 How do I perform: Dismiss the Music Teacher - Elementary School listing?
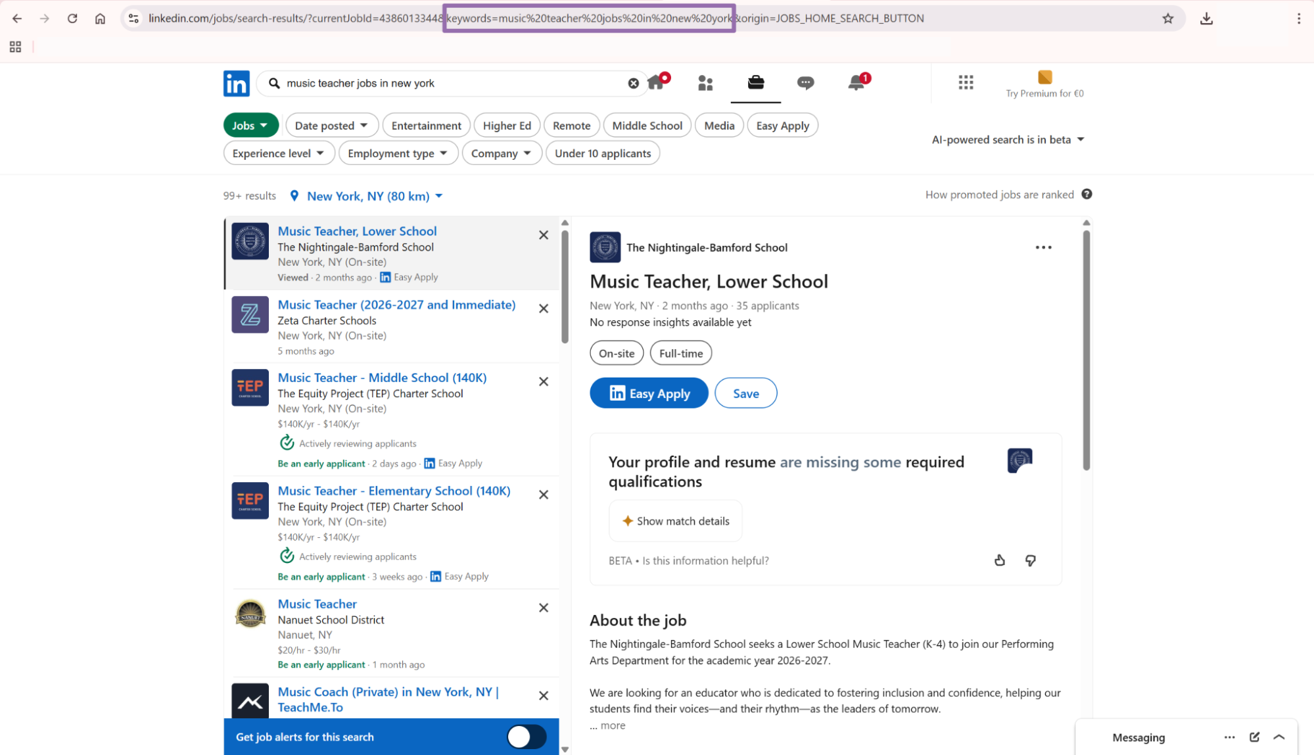click(x=544, y=495)
